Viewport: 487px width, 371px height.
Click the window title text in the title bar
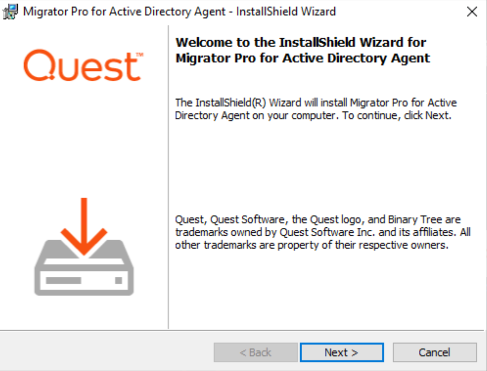(179, 11)
